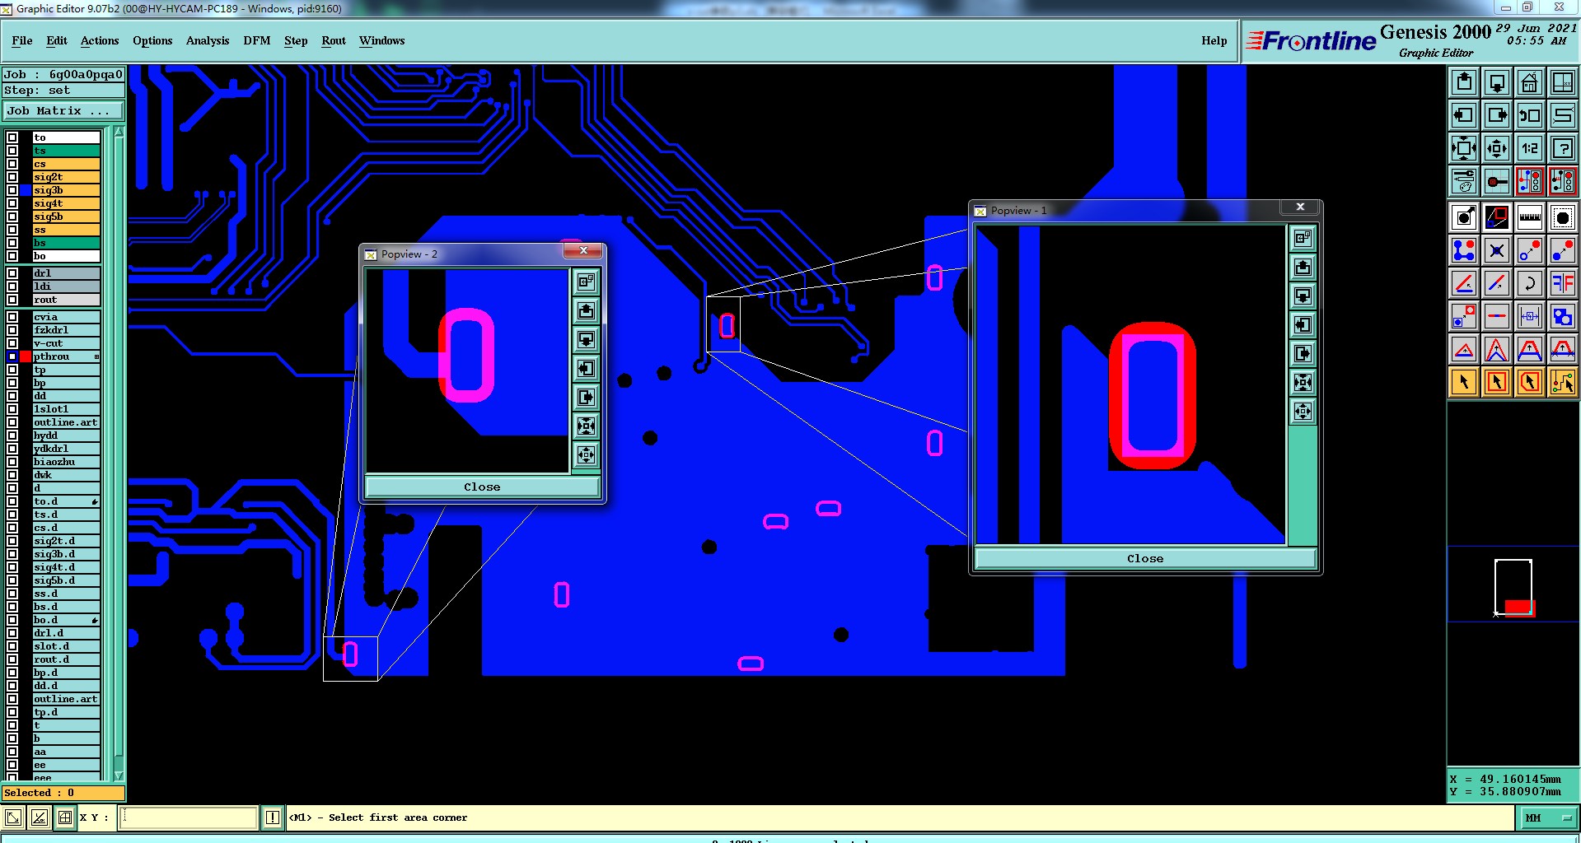Toggle the checkbox for layer sig3b
1581x843 pixels.
pyautogui.click(x=12, y=190)
